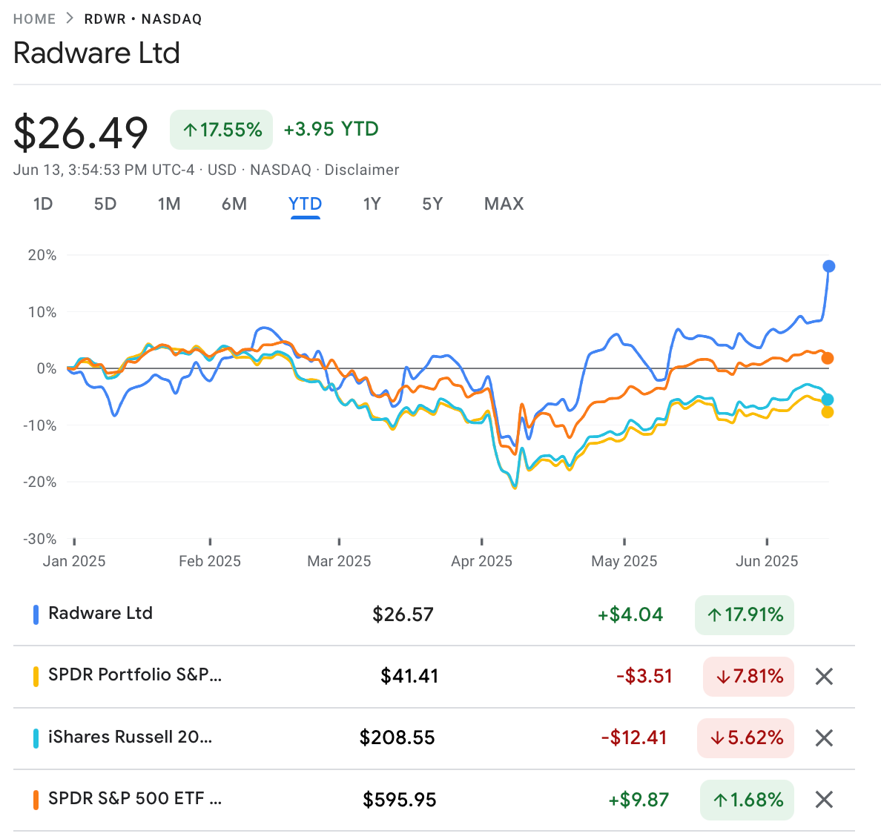
Task: Click the 10% y-axis label
Action: (x=43, y=312)
